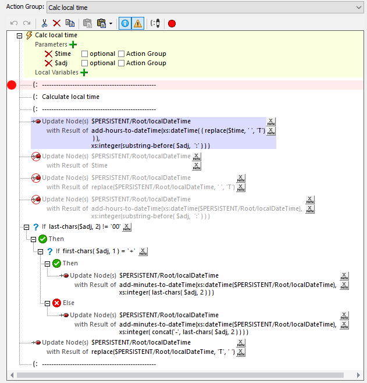Screen dimensions: 367x383
Task: Open XPath editor for last-chars If condition
Action: click(x=127, y=227)
